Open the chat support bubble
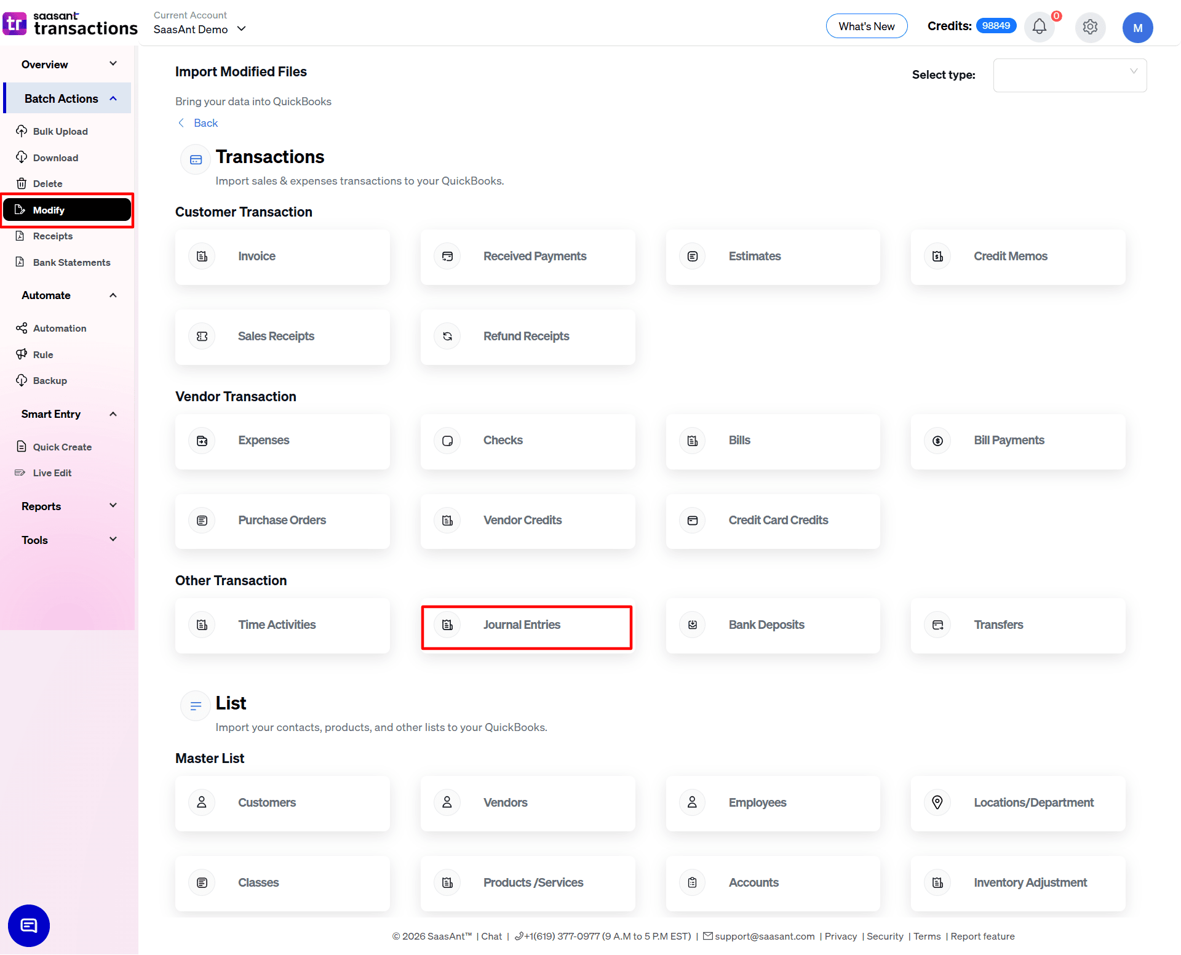1181x955 pixels. click(x=28, y=925)
